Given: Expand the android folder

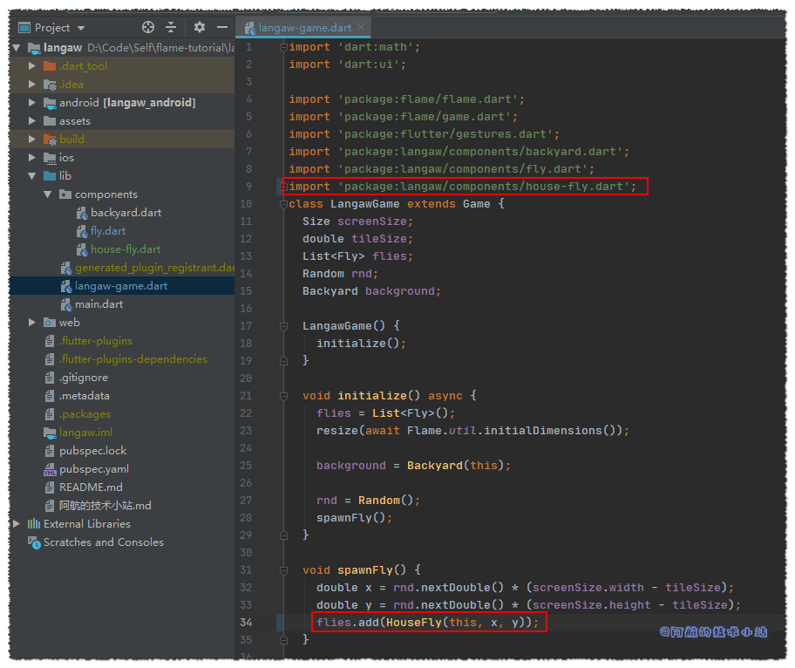Looking at the screenshot, I should point(32,103).
